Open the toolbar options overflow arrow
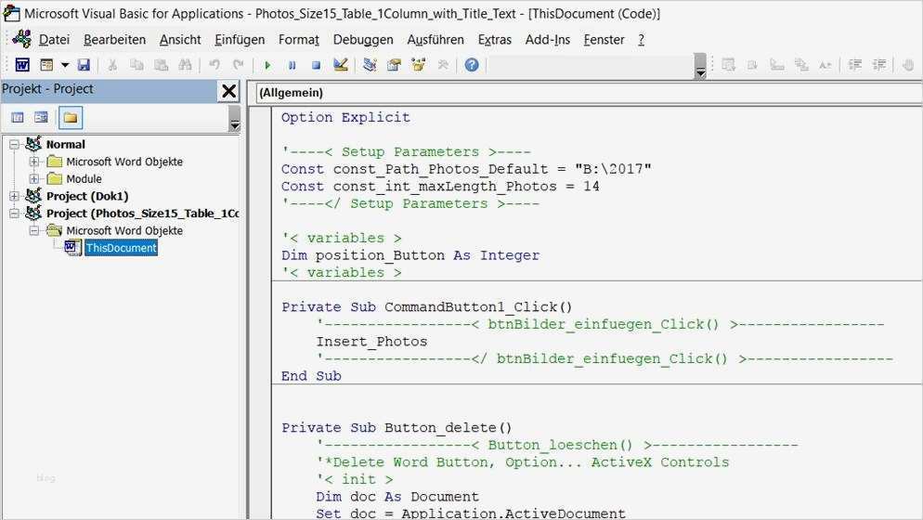 coord(700,66)
